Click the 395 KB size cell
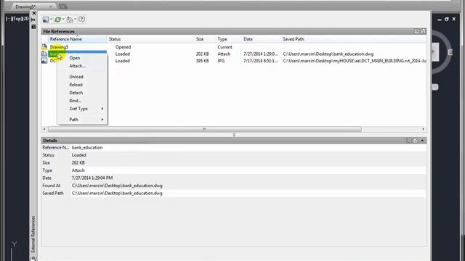The height and width of the screenshot is (261, 465). click(202, 61)
